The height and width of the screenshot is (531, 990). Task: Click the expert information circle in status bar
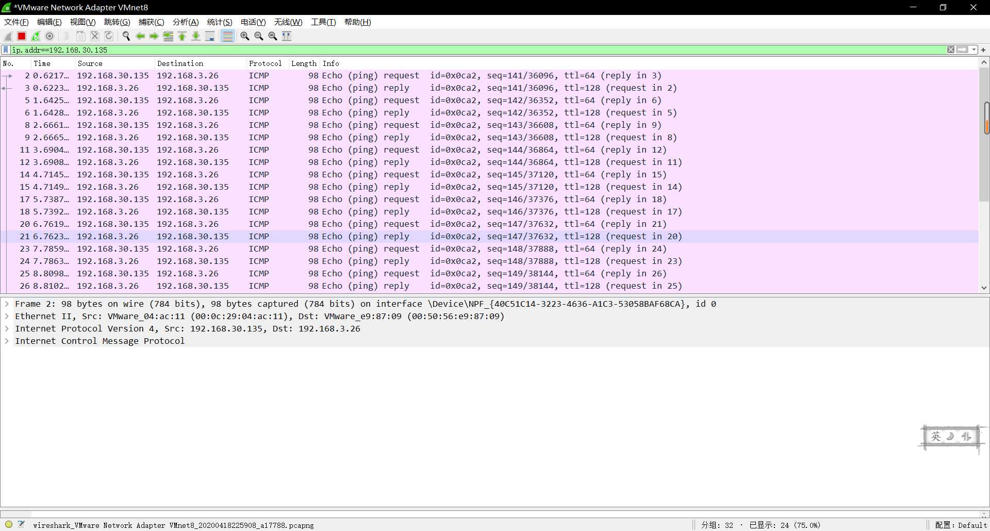click(9, 524)
